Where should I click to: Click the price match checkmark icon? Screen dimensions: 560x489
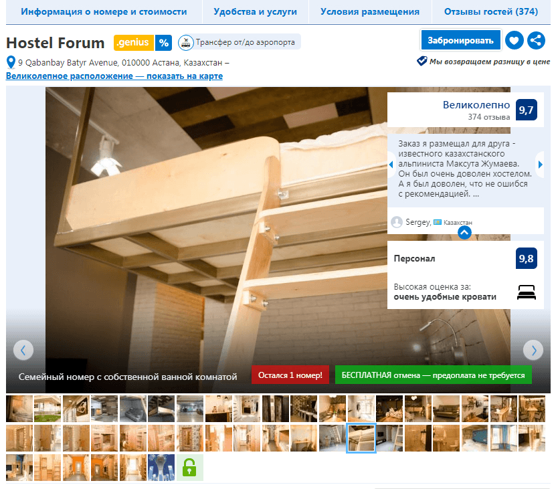point(422,61)
